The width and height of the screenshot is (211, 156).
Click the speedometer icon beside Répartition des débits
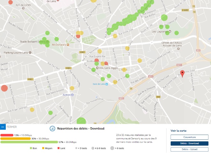53,129
